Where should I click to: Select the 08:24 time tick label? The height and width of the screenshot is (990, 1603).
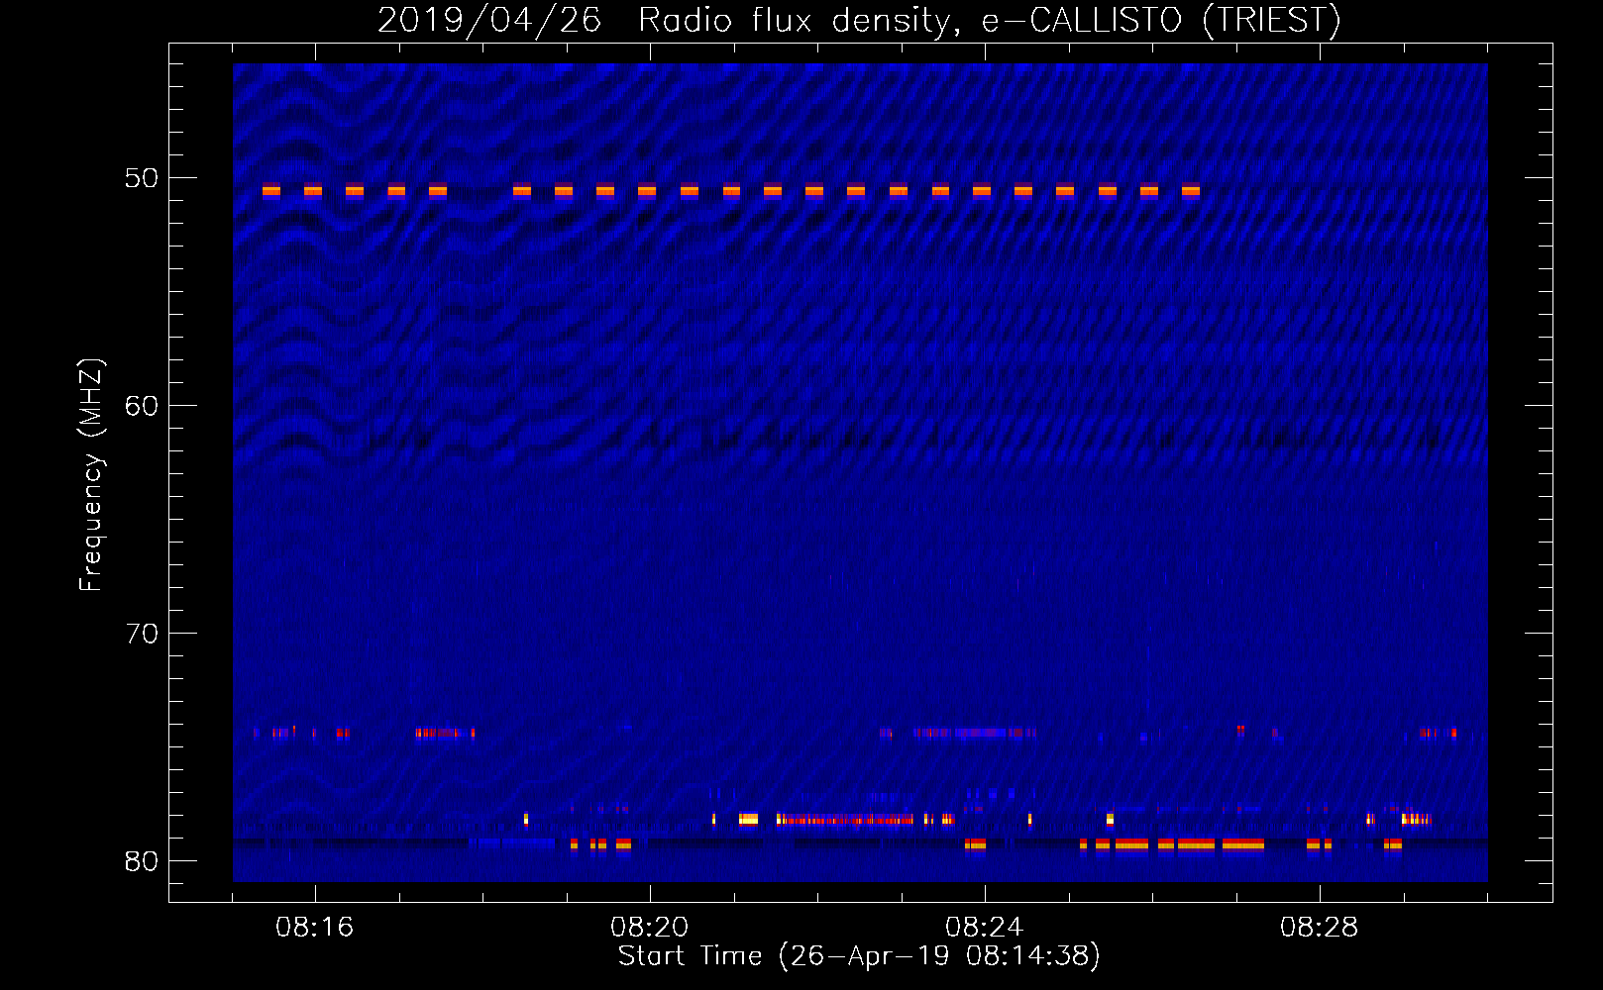click(x=985, y=928)
